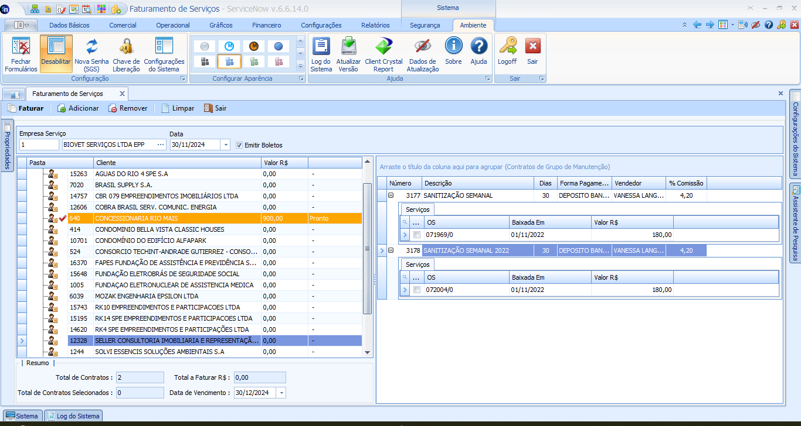Open the Relatórios ribbon tab
The height and width of the screenshot is (426, 801).
[375, 25]
